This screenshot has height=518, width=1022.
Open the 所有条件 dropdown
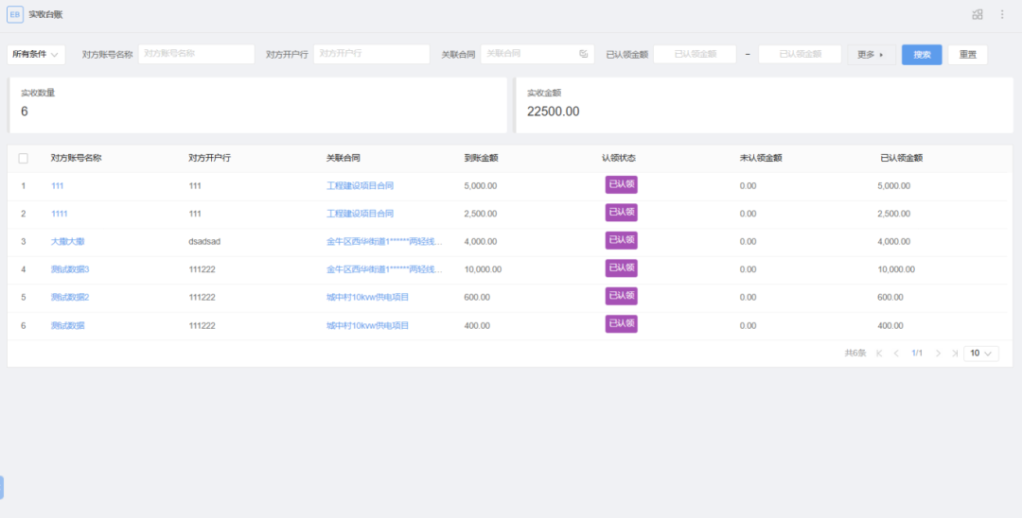pos(37,54)
